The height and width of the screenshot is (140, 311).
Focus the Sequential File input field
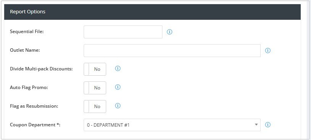click(x=123, y=32)
